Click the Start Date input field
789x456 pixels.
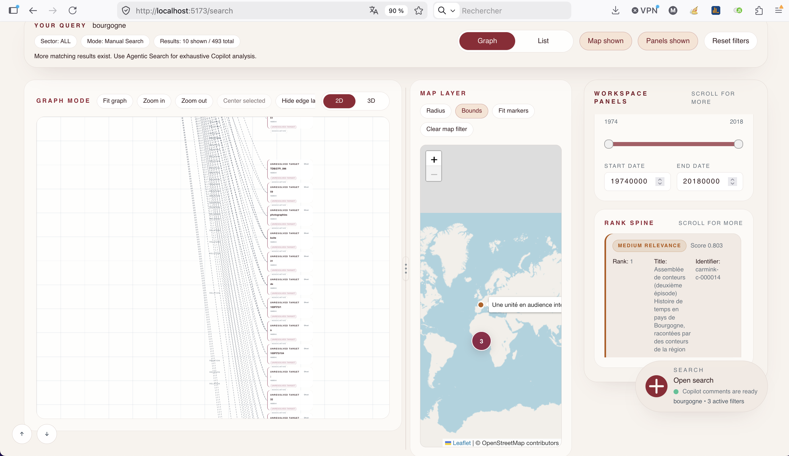click(x=637, y=181)
